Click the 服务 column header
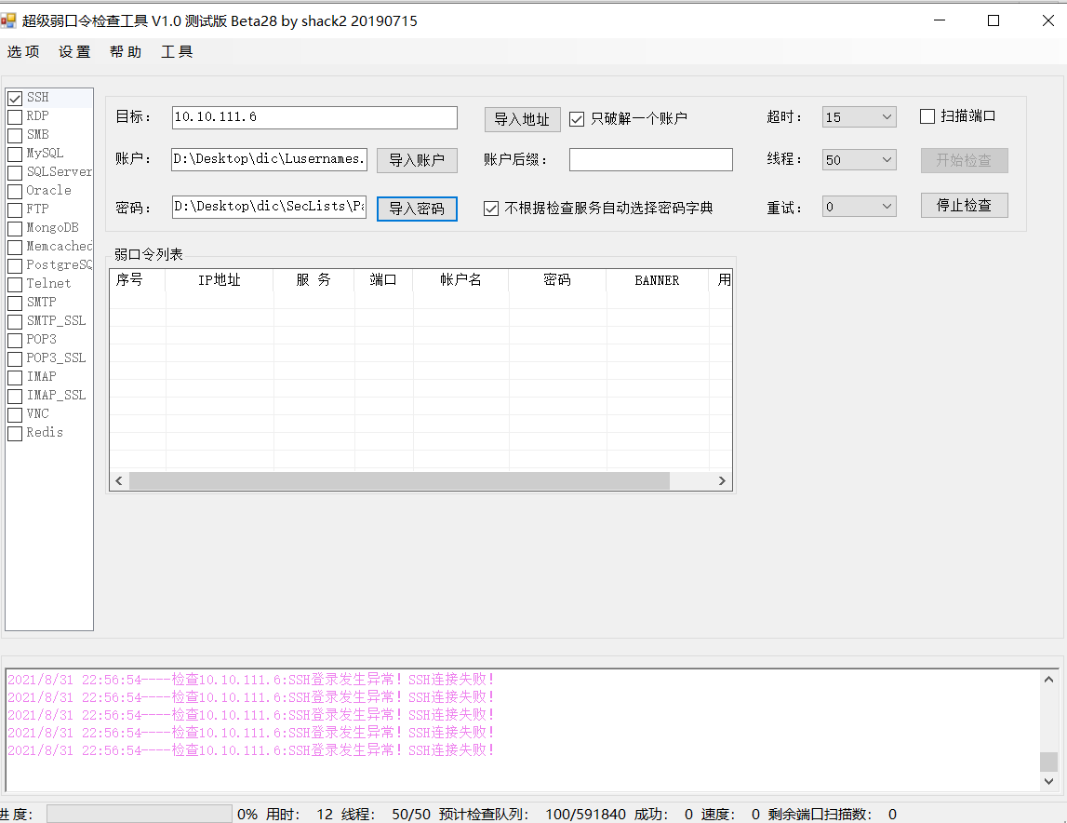Image resolution: width=1067 pixels, height=823 pixels. pyautogui.click(x=313, y=280)
